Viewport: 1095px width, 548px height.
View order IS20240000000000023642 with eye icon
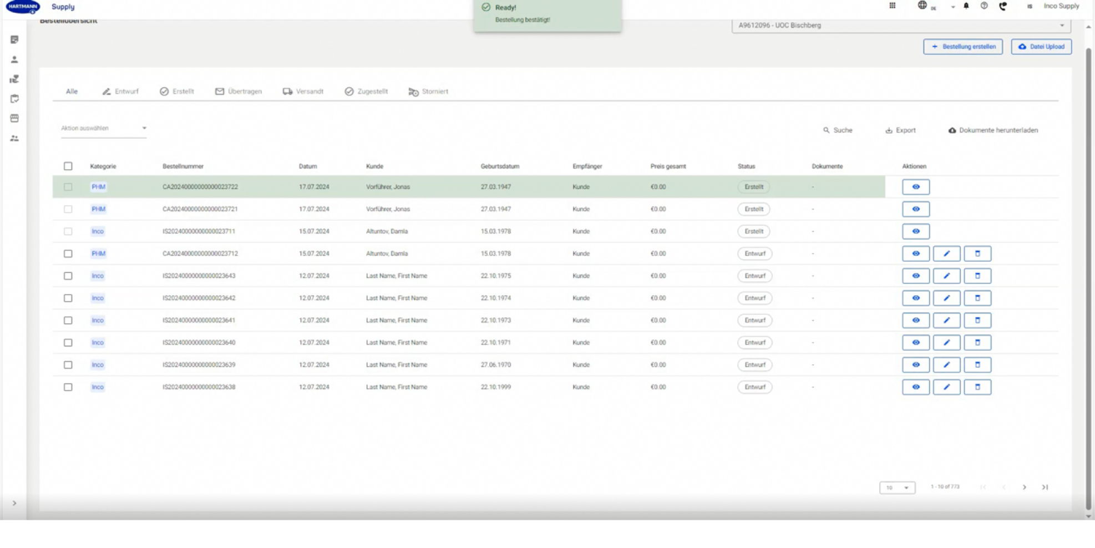(916, 298)
